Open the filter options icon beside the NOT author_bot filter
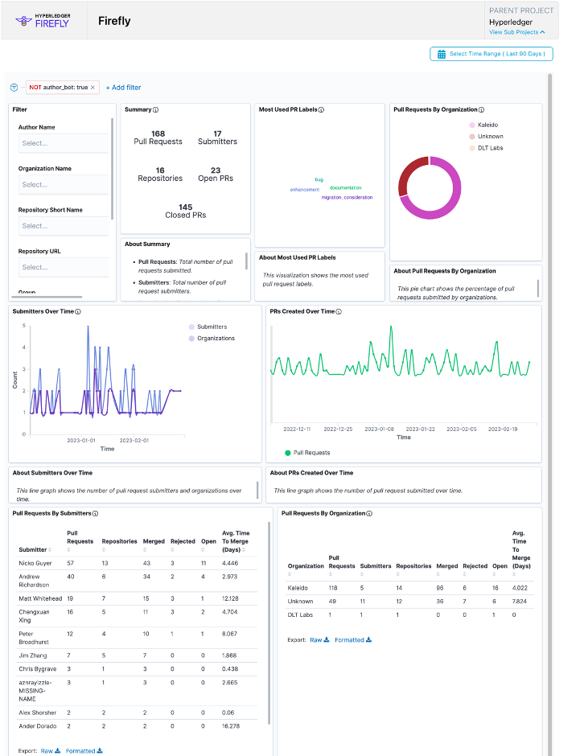The image size is (584, 756). tap(14, 88)
